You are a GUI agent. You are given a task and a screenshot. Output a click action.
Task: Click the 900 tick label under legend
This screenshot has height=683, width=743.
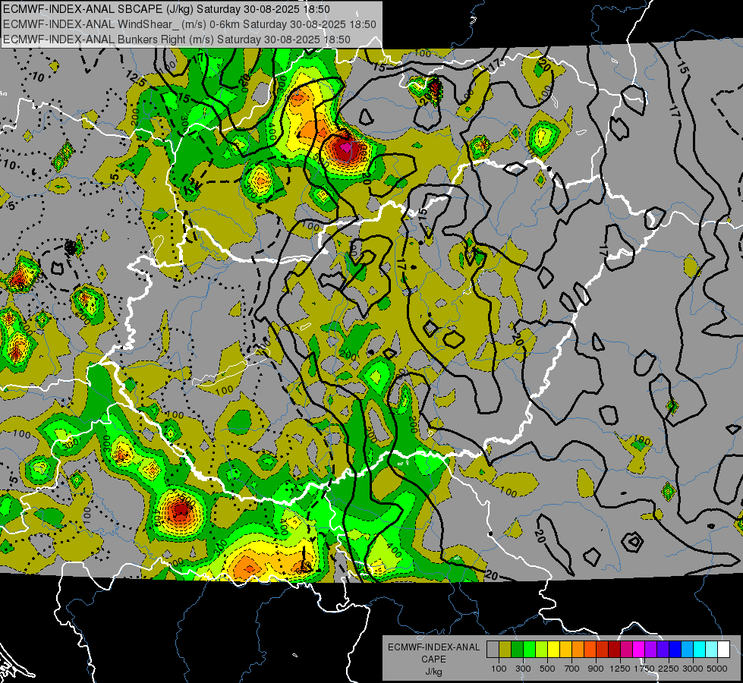(x=596, y=669)
